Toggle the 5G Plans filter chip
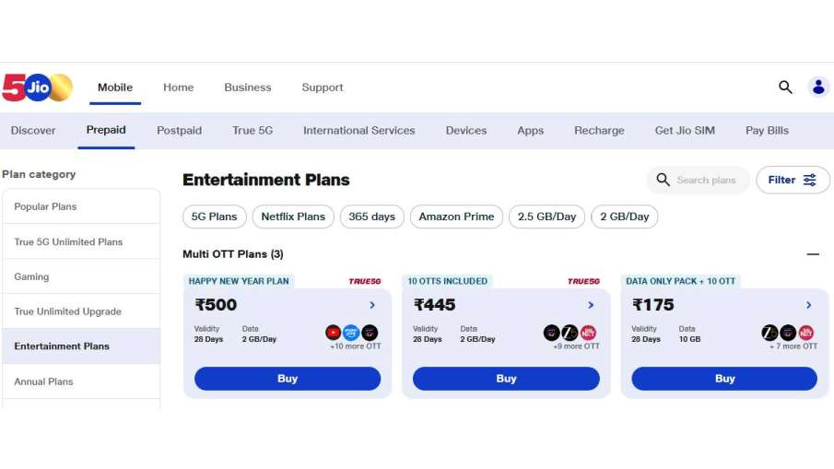Image resolution: width=834 pixels, height=469 pixels. [x=214, y=217]
